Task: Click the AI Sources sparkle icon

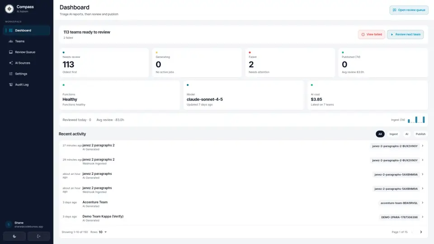Action: (11, 63)
